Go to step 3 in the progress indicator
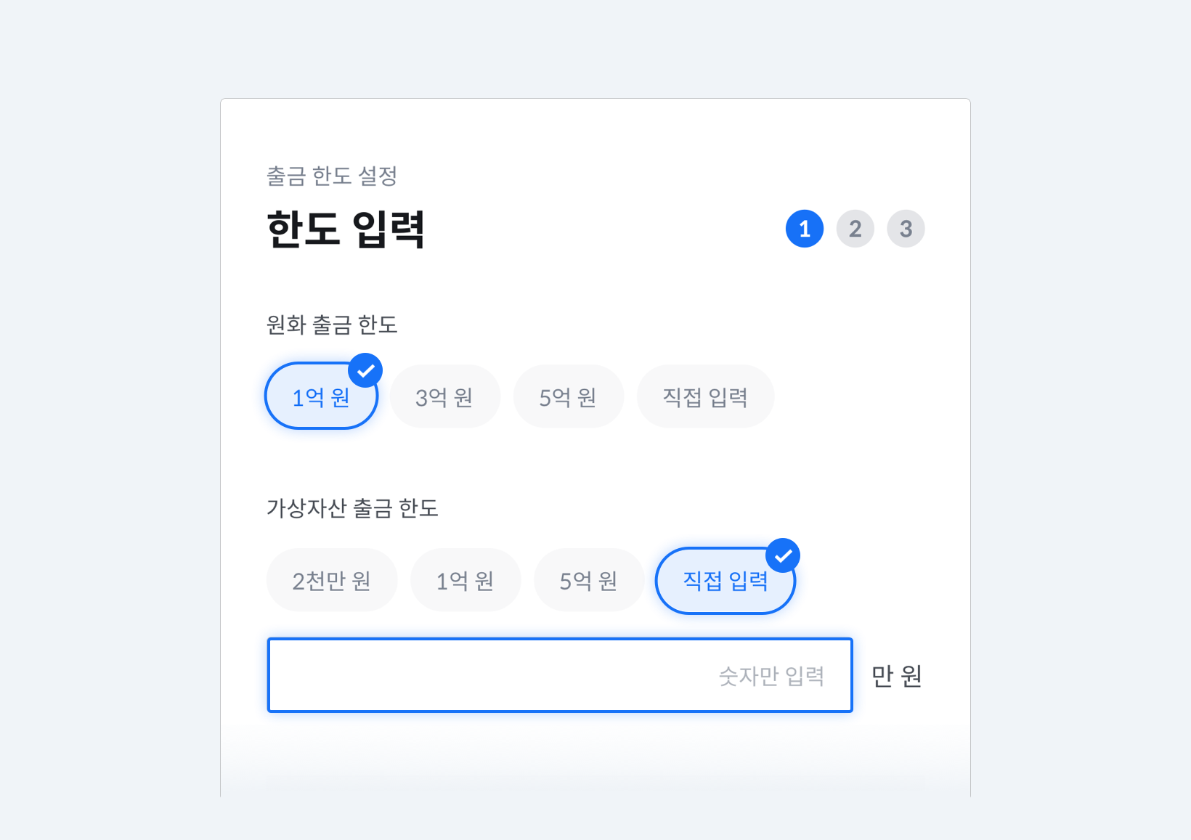1191x840 pixels. pos(906,229)
